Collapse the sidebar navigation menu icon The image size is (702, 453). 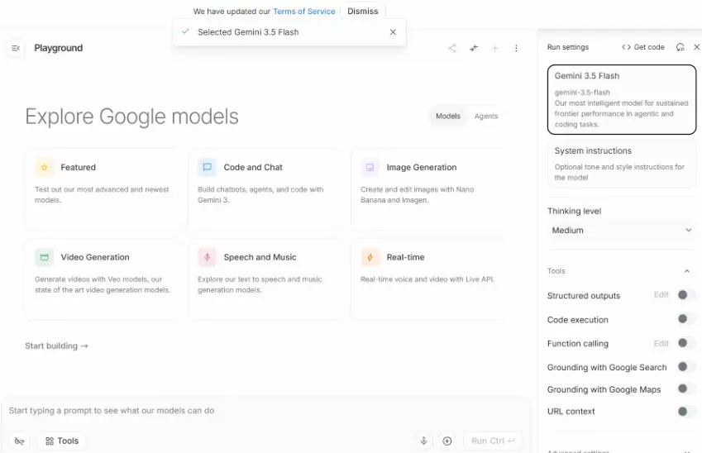point(16,48)
